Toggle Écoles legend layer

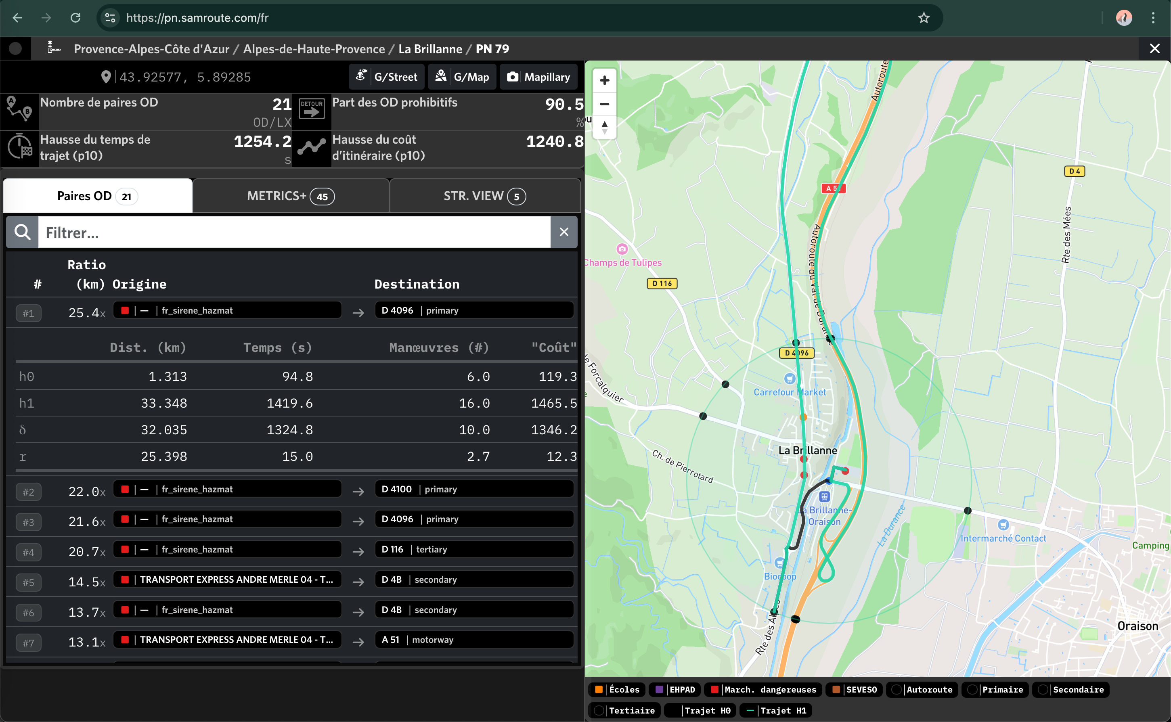[616, 690]
